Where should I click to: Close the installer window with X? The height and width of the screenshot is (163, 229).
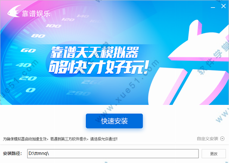(223, 6)
